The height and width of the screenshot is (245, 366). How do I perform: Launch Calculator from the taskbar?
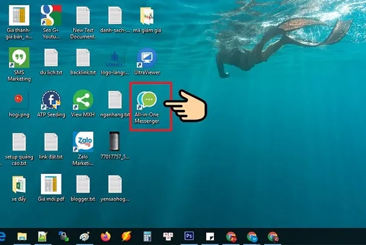(x=147, y=235)
